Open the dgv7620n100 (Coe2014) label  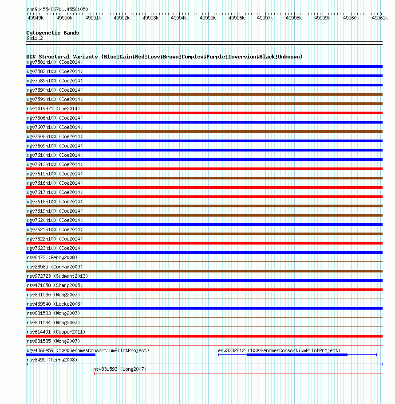pyautogui.click(x=55, y=220)
